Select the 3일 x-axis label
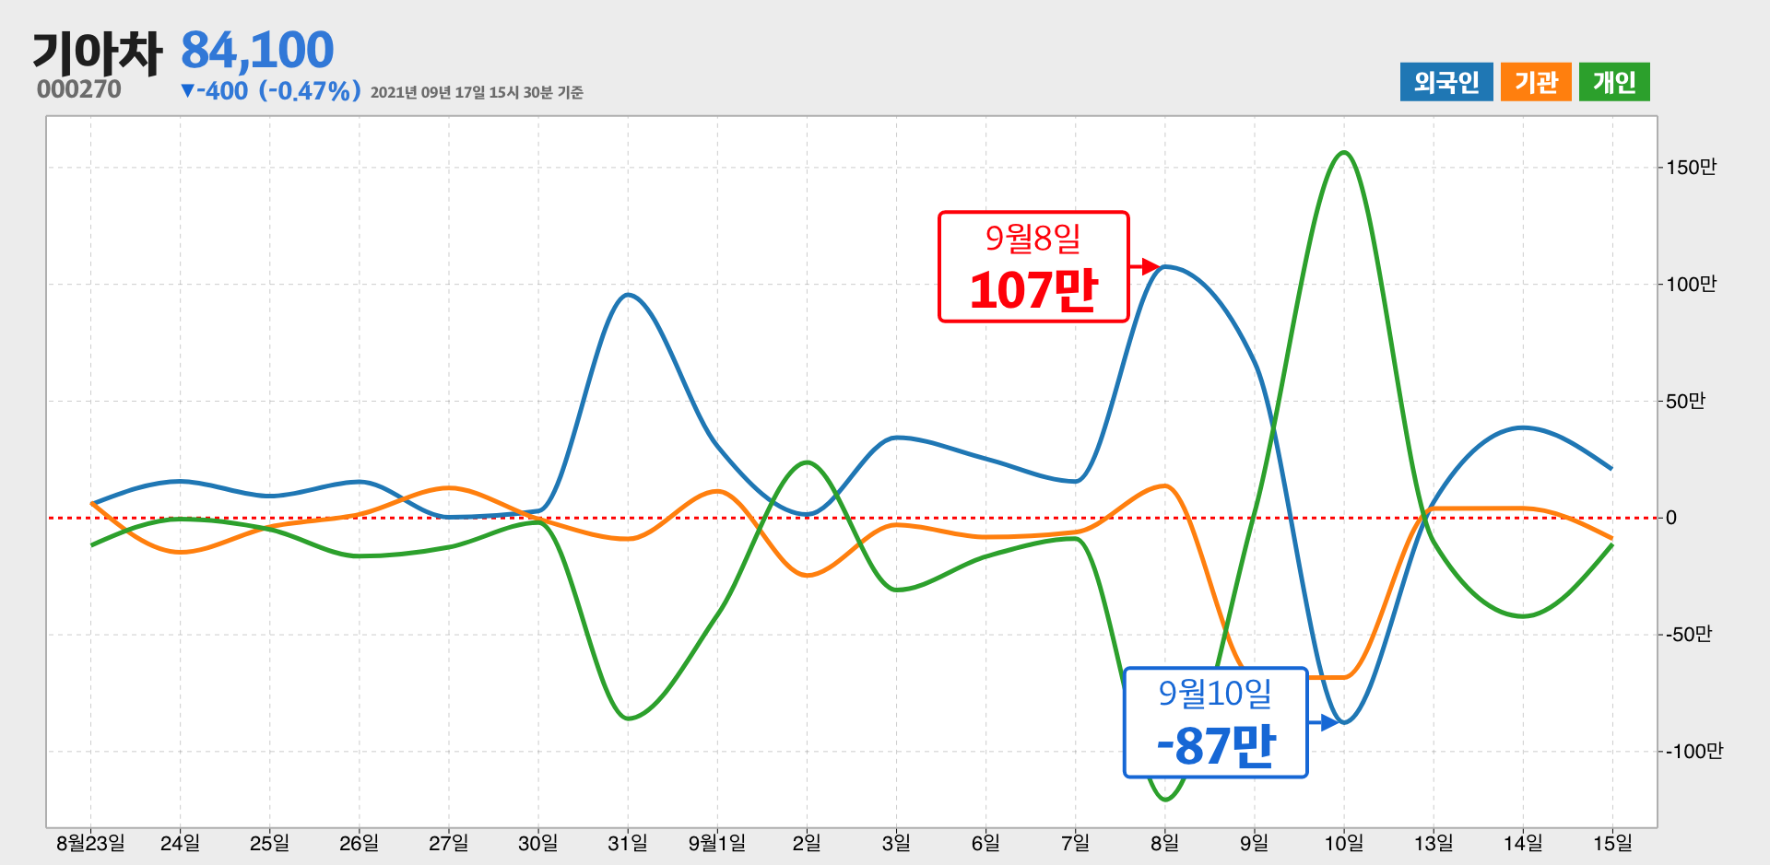 [x=896, y=843]
